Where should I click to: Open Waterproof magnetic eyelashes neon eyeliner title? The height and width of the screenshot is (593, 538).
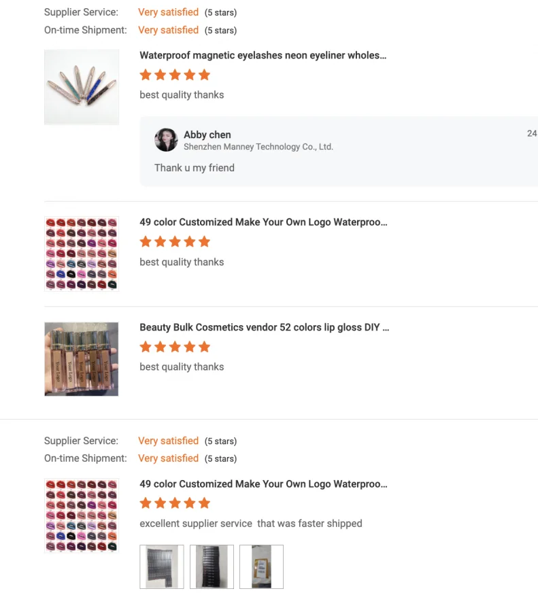263,56
